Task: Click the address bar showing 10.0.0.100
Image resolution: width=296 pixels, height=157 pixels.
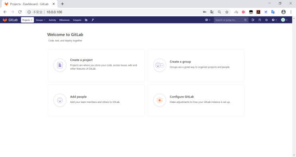Action: [x=54, y=12]
